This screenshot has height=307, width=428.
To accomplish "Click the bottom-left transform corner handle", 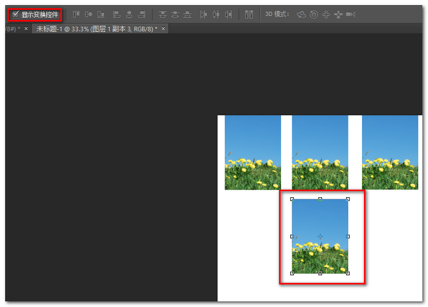I will pos(292,273).
